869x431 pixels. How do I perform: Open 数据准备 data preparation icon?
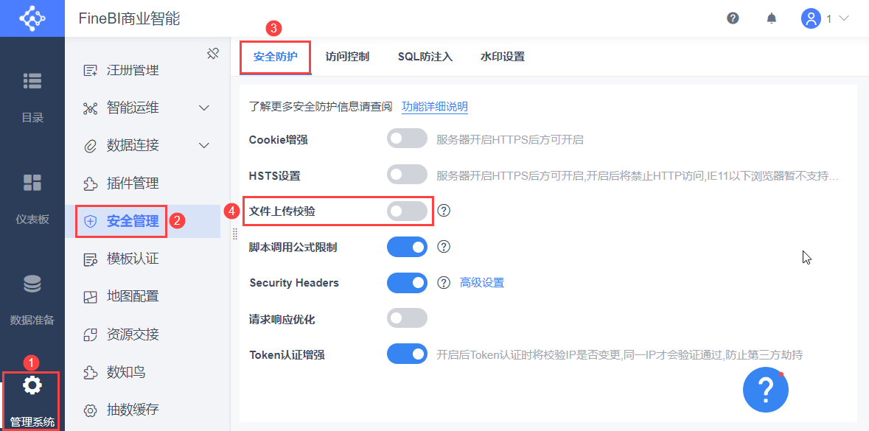[x=32, y=284]
